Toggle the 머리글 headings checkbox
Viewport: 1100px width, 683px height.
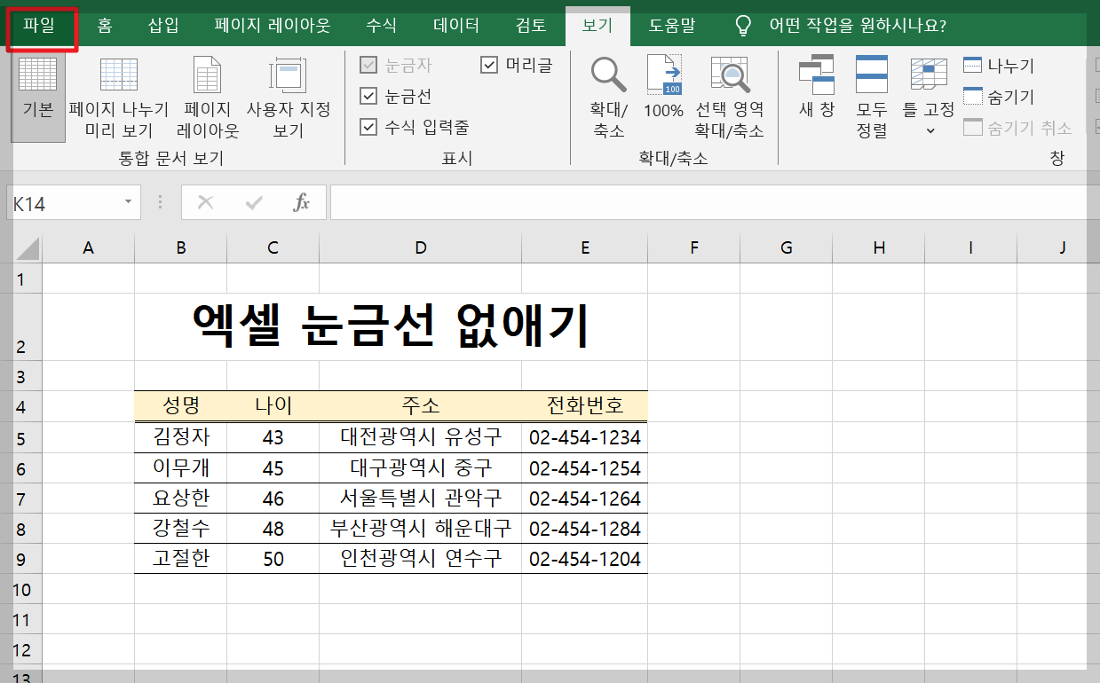488,64
